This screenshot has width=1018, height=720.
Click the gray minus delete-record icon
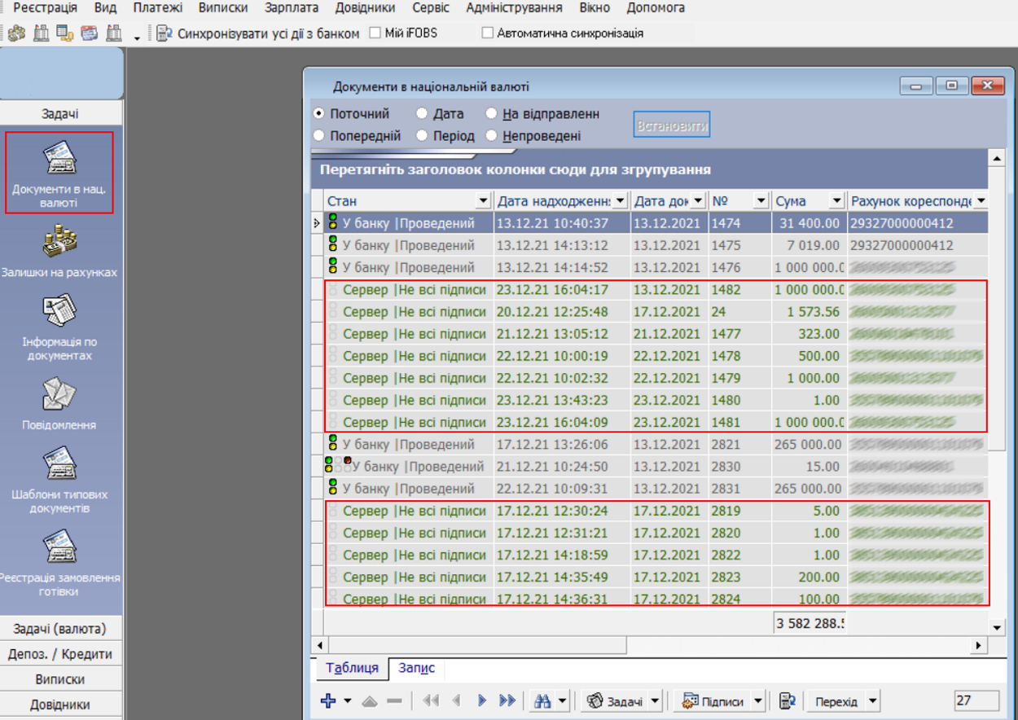coord(394,700)
